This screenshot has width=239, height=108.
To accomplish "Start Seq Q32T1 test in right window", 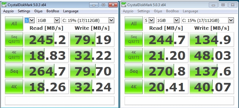I will [x=134, y=39].
